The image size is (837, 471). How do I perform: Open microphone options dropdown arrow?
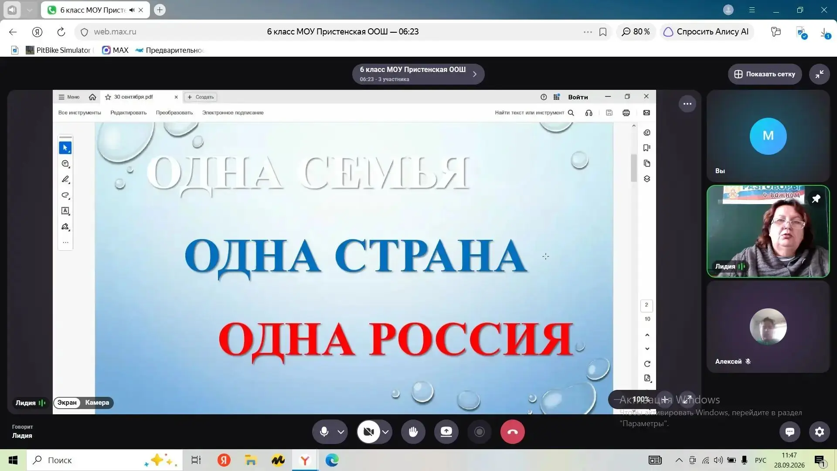(341, 432)
